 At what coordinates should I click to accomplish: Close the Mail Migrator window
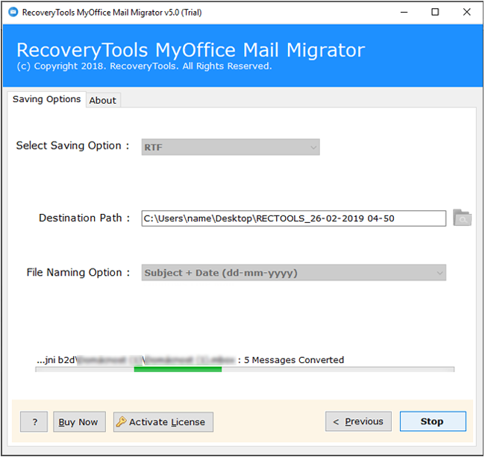(467, 13)
